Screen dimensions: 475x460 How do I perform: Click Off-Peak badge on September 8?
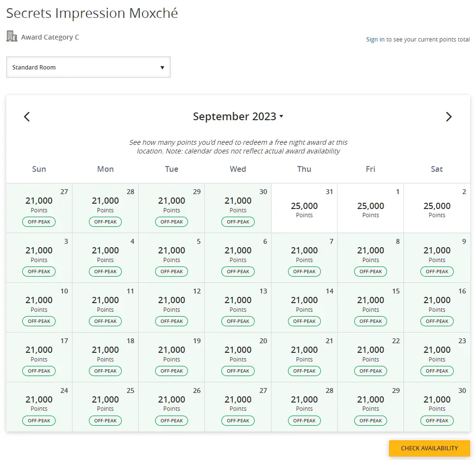(370, 272)
